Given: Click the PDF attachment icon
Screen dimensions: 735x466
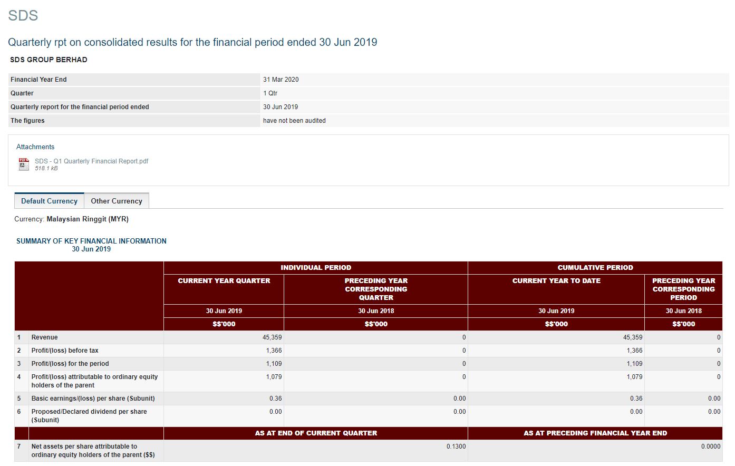Looking at the screenshot, I should tap(24, 164).
